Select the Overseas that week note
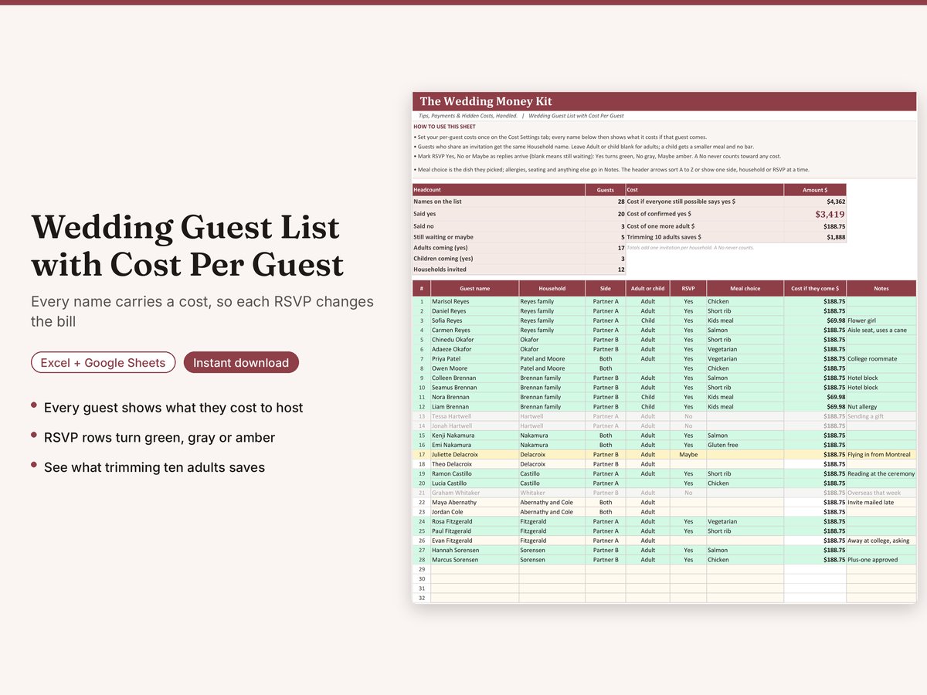Screen dimensions: 927x695 [x=874, y=493]
